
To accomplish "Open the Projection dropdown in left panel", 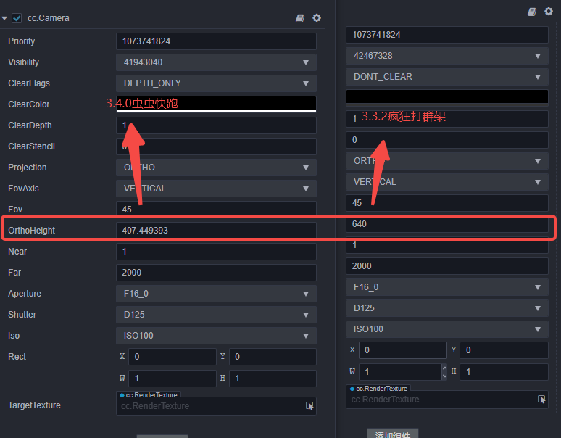I will (216, 168).
